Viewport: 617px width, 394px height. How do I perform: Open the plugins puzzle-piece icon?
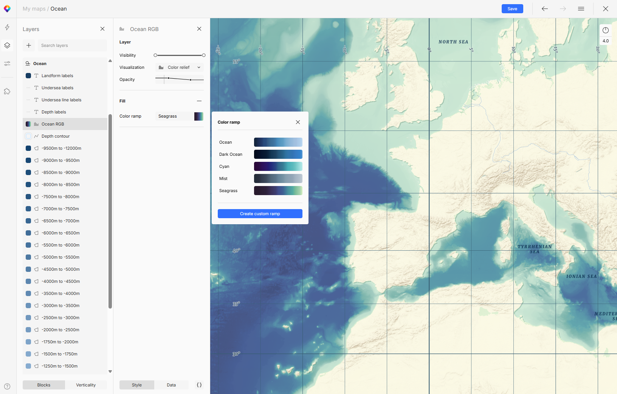[x=7, y=91]
